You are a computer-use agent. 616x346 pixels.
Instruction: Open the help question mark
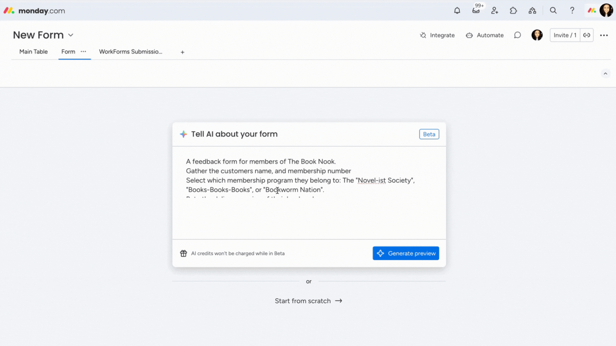click(572, 11)
